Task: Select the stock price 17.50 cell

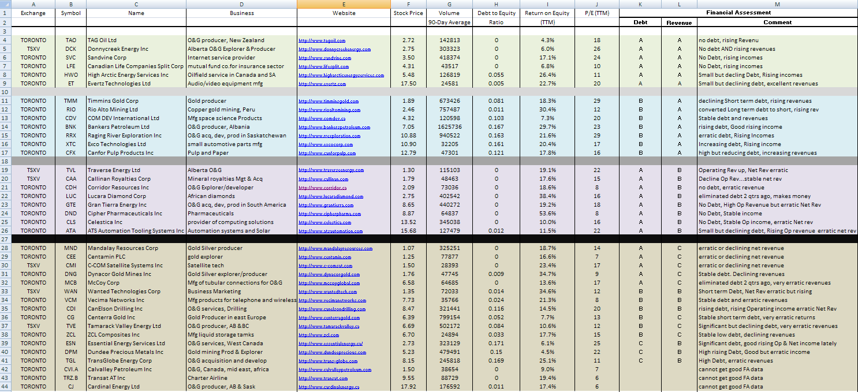Action: [x=408, y=84]
